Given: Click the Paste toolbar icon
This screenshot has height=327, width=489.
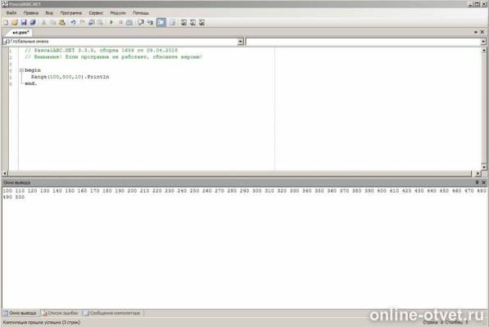Looking at the screenshot, I should 62,22.
